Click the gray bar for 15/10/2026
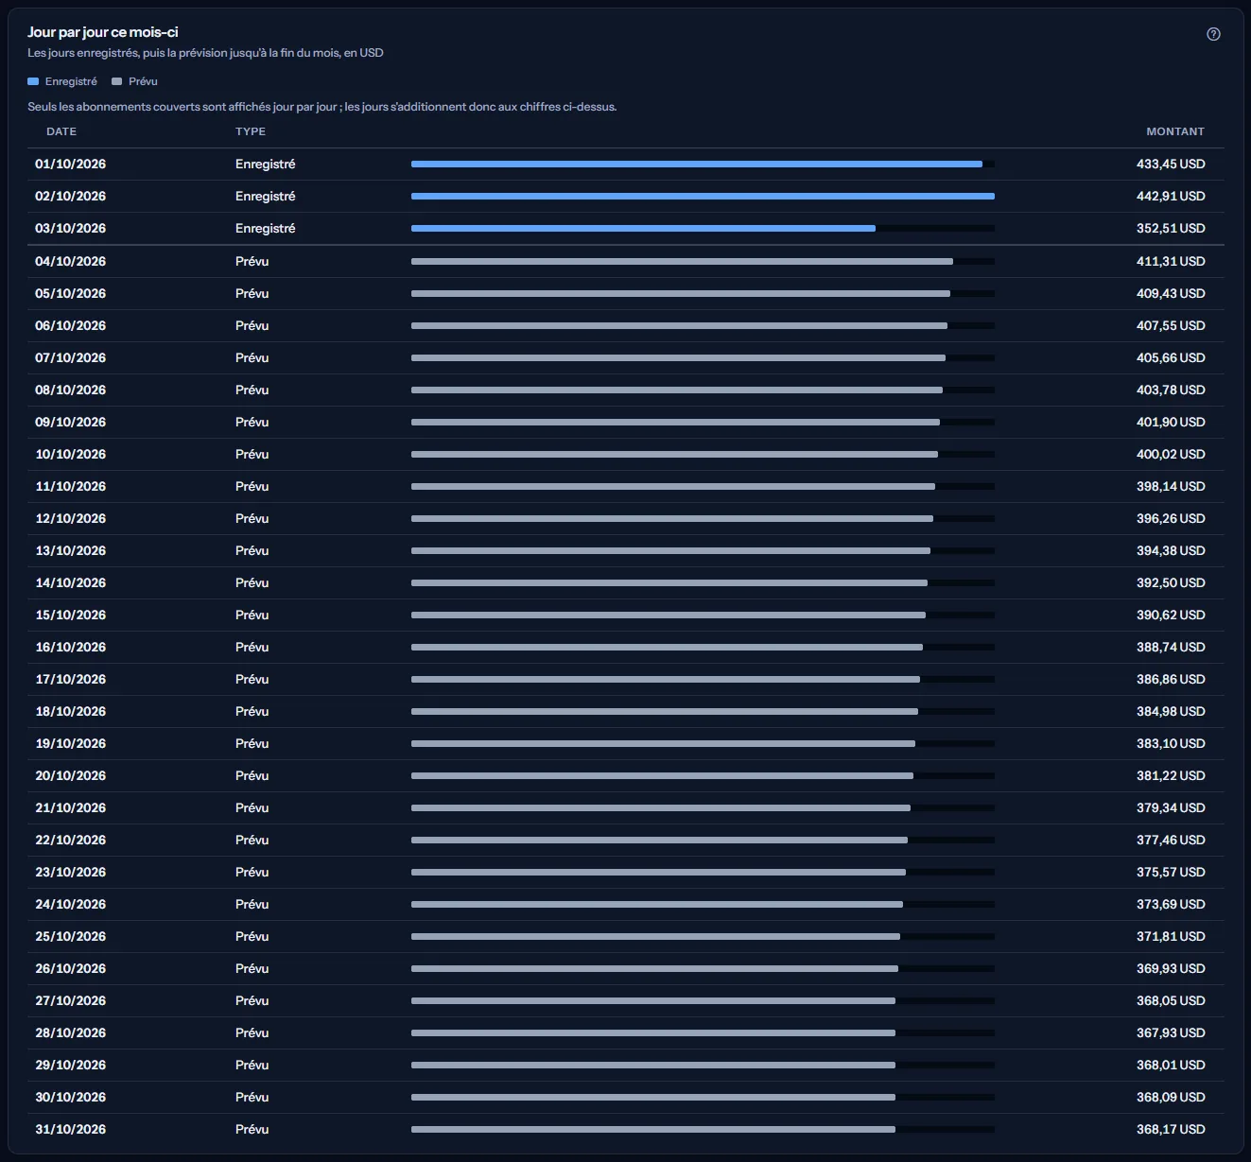The height and width of the screenshot is (1162, 1251). (x=669, y=615)
